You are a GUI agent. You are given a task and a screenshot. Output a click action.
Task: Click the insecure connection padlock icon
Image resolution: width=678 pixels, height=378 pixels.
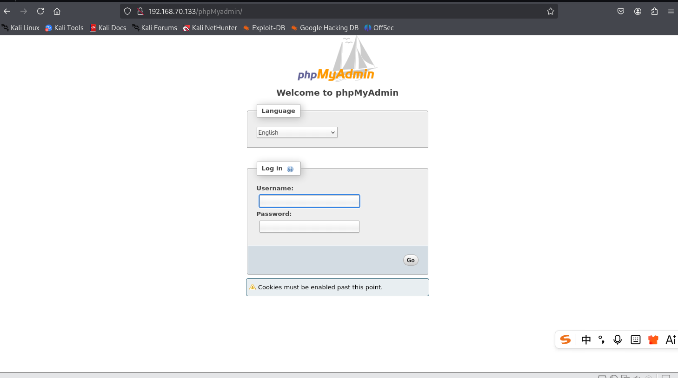(140, 11)
